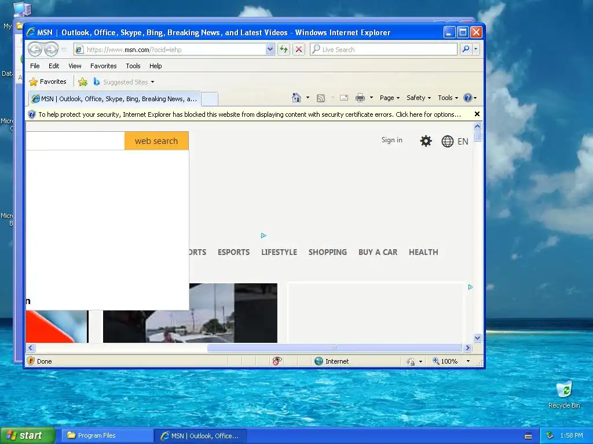Click the LIFESTYLE navigation link
The image size is (593, 444).
pos(279,252)
